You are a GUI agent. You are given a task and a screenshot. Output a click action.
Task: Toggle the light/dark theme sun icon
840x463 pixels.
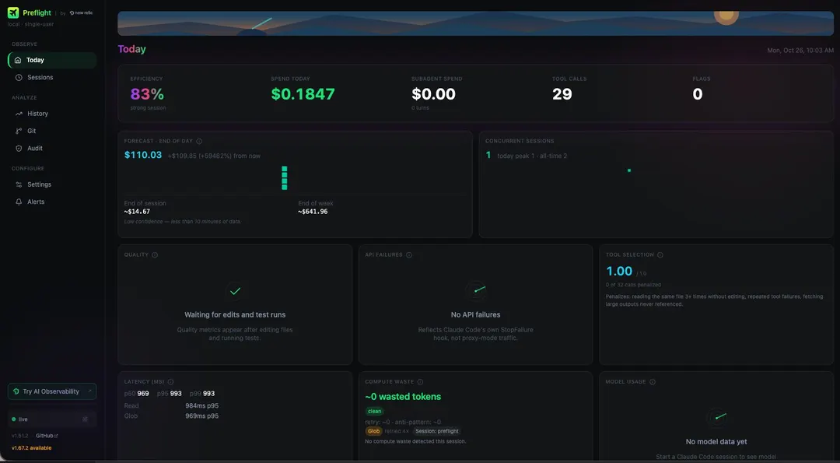(85, 419)
